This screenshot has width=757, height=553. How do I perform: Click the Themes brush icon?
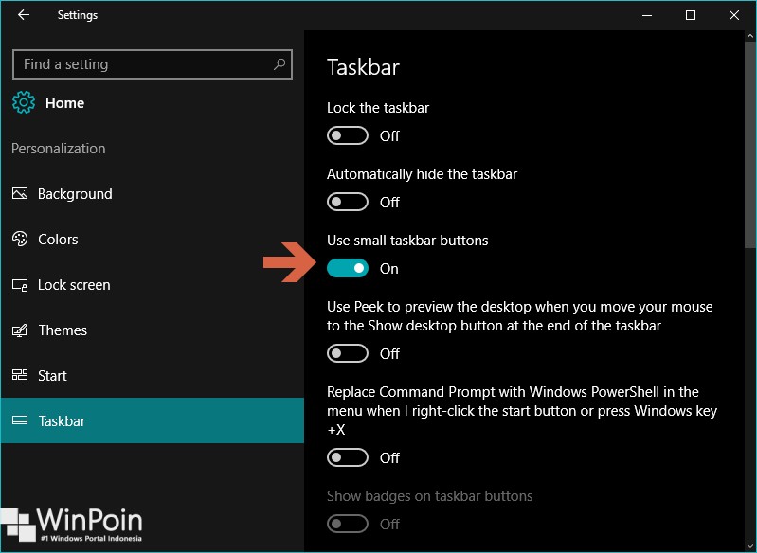[x=20, y=330]
